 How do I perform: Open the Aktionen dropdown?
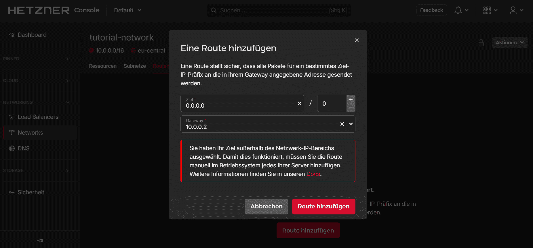pyautogui.click(x=509, y=42)
